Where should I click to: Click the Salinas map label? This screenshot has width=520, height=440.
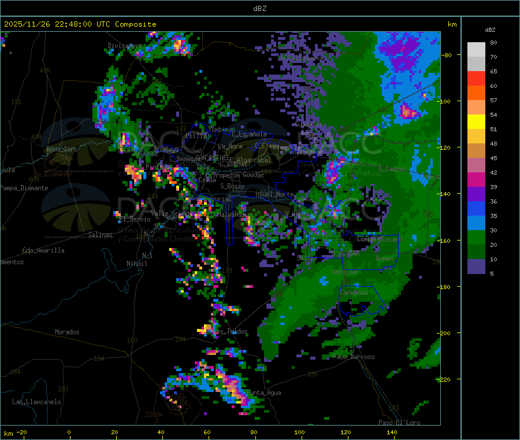click(x=100, y=235)
